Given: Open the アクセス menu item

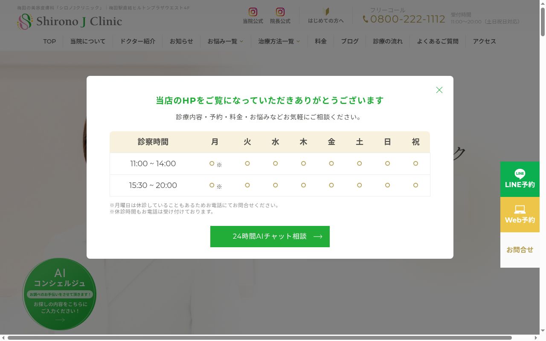Looking at the screenshot, I should (x=485, y=41).
